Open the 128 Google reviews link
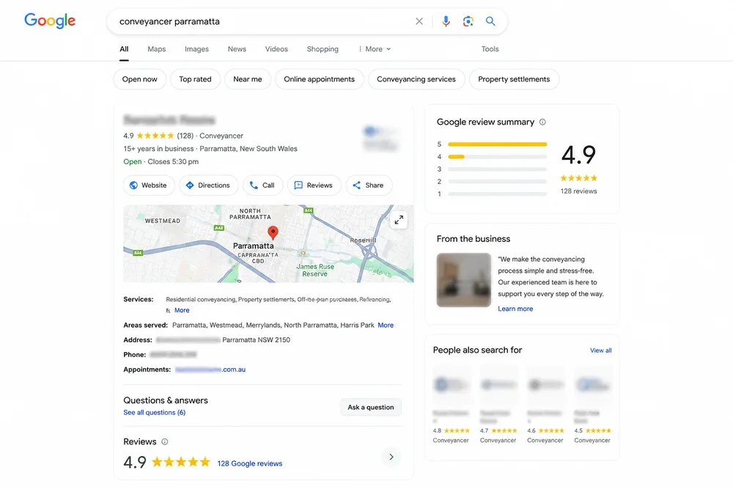The width and height of the screenshot is (733, 489). (250, 463)
